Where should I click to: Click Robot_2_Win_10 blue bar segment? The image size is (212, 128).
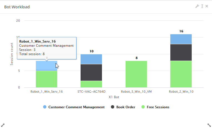(181, 39)
